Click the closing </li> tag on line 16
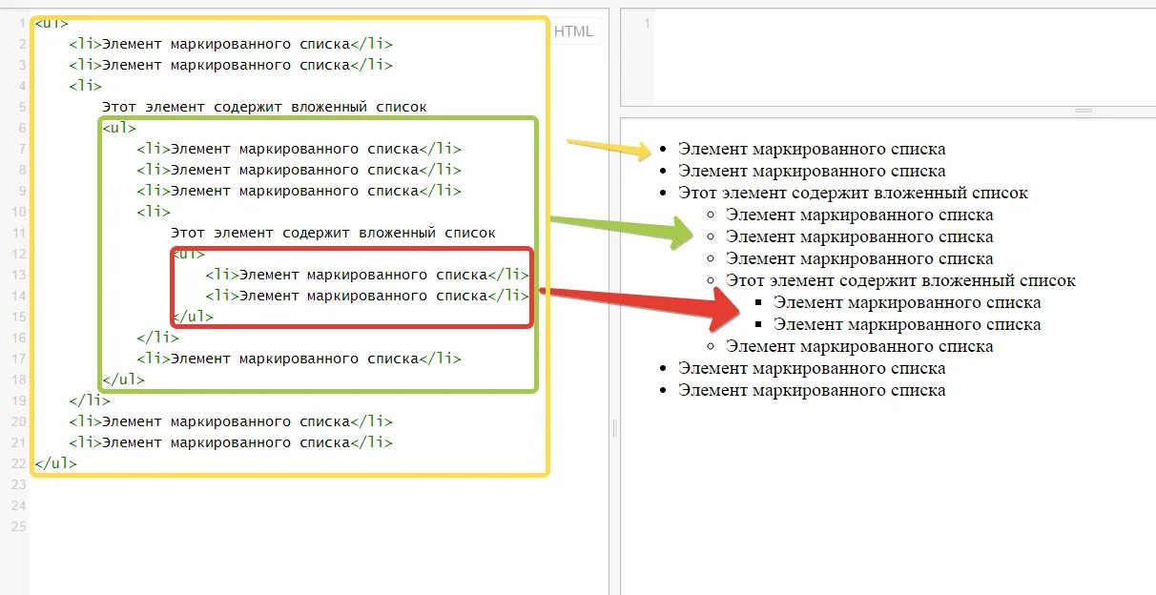This screenshot has width=1156, height=595. click(x=157, y=338)
